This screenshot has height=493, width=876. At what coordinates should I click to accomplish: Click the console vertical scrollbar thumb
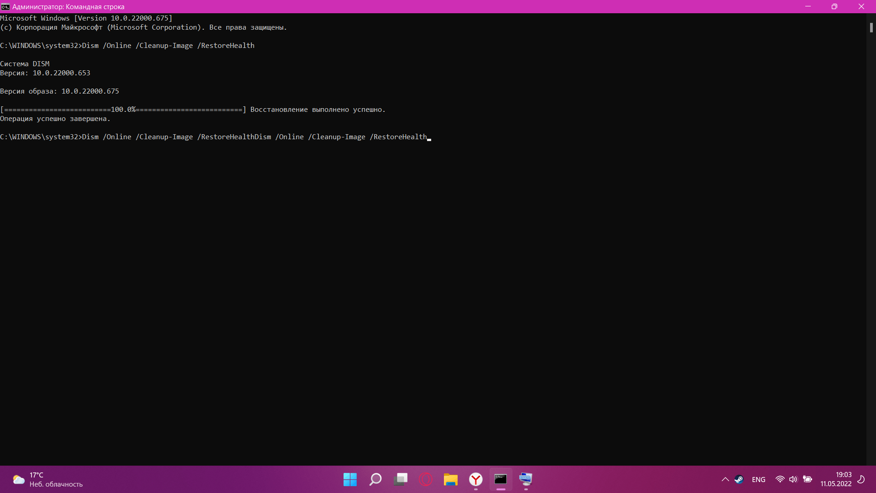point(871,27)
